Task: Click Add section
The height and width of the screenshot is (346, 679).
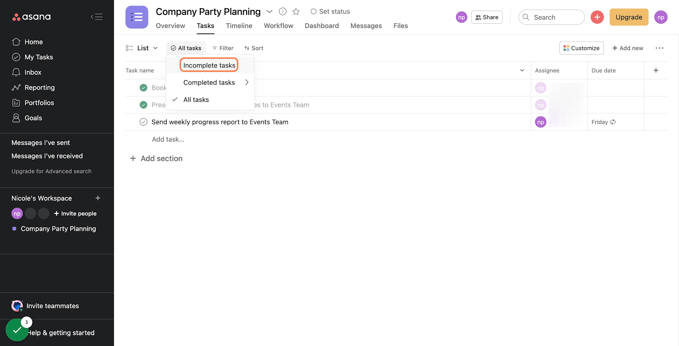Action: [157, 158]
